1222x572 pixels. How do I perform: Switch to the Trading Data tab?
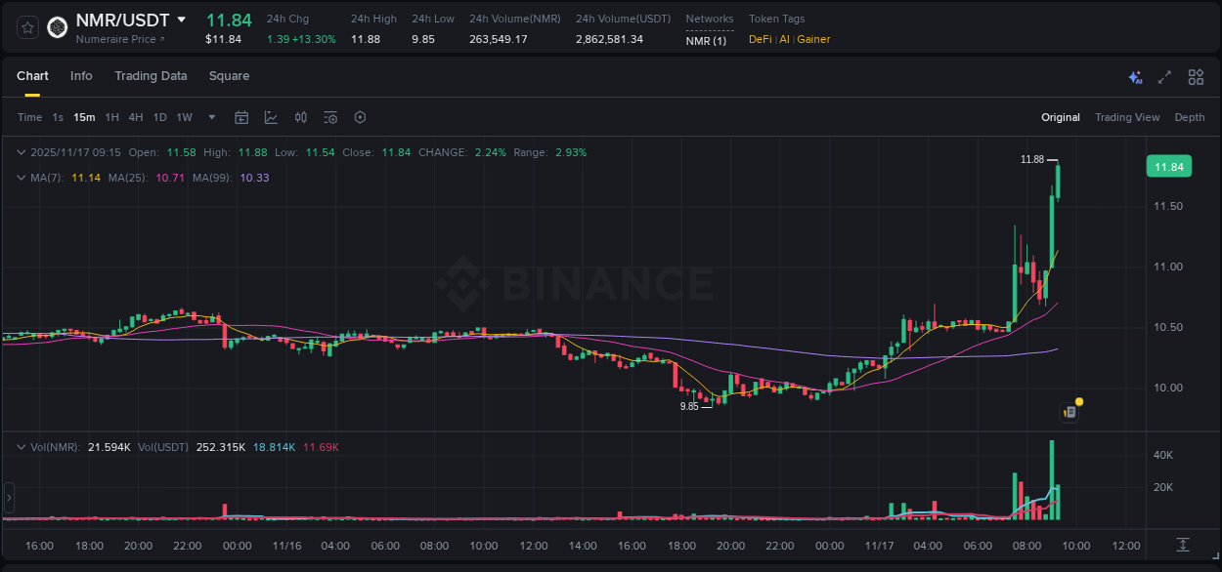pos(151,75)
